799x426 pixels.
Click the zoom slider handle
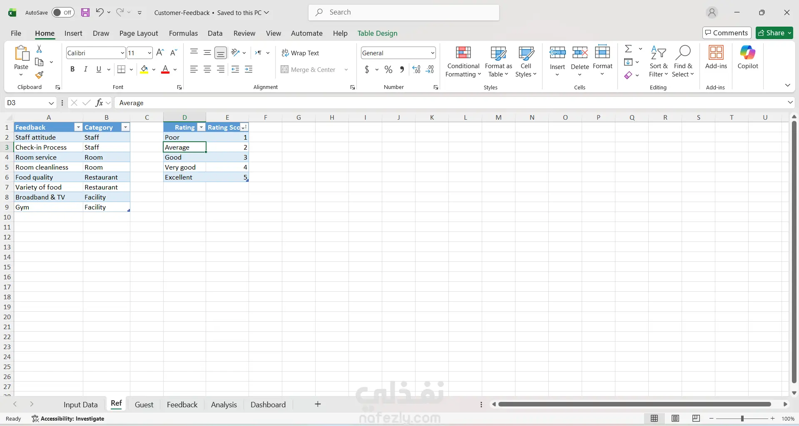pos(742,419)
